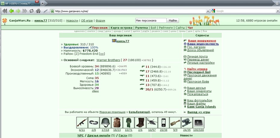This screenshot has width=280, height=138.
Task: Click the military helmet equipment slot
Action: tap(105, 123)
